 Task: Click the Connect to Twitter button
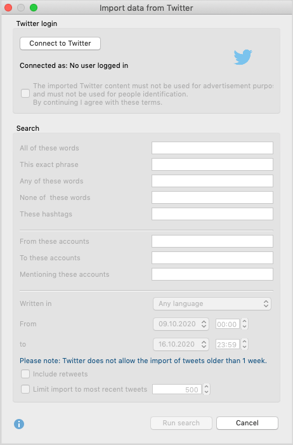point(60,43)
